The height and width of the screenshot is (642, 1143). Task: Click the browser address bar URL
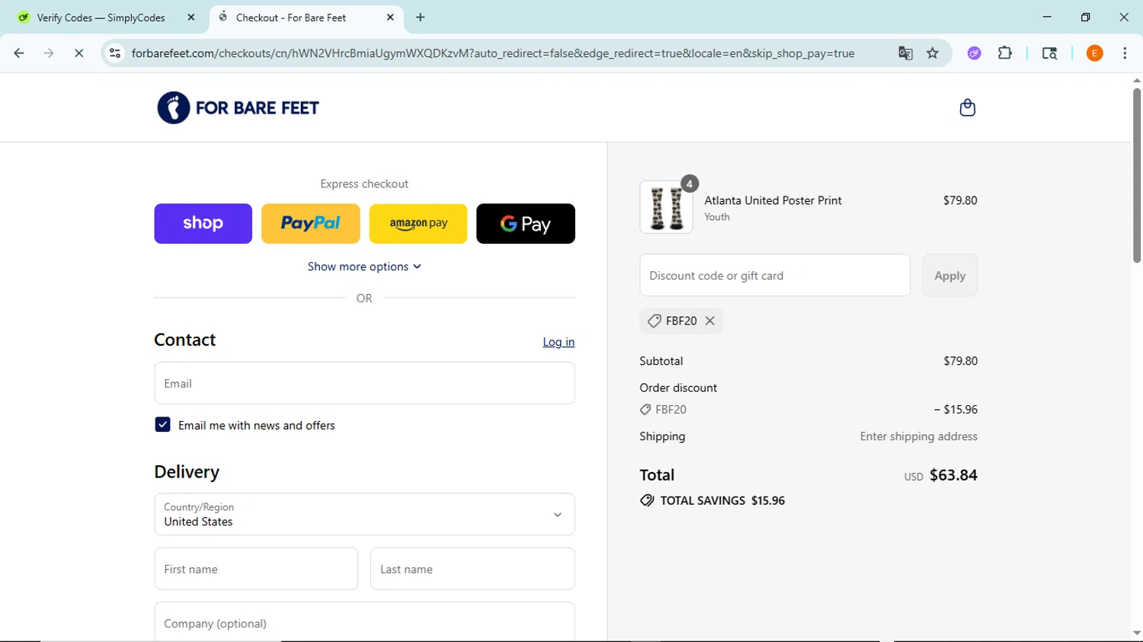[493, 53]
